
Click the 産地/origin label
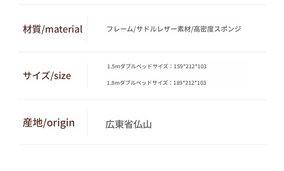pos(49,123)
